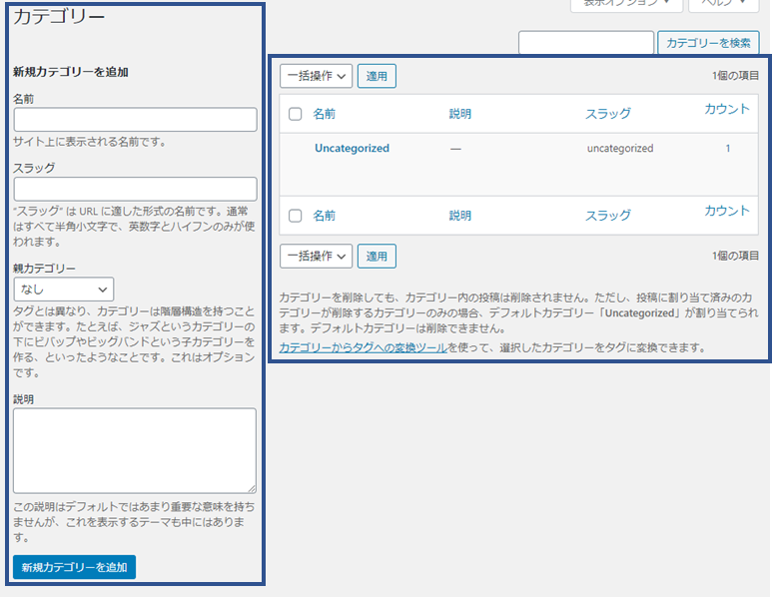Focus the category search input box

pos(586,43)
